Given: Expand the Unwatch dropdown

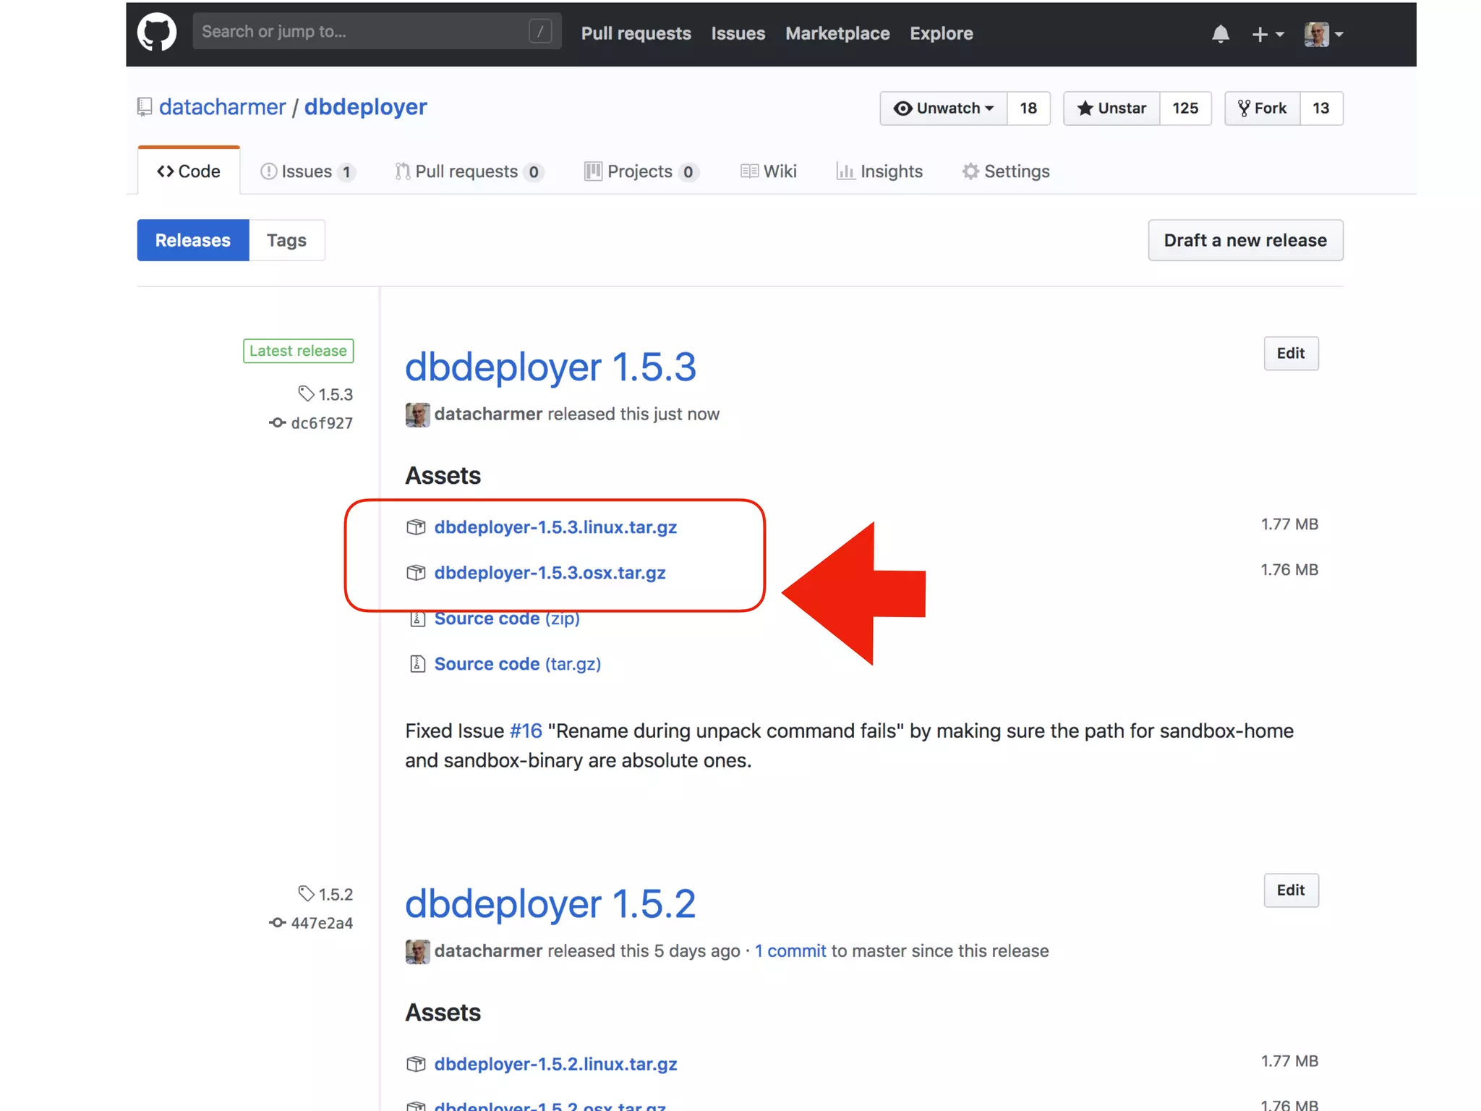Looking at the screenshot, I should pos(943,108).
